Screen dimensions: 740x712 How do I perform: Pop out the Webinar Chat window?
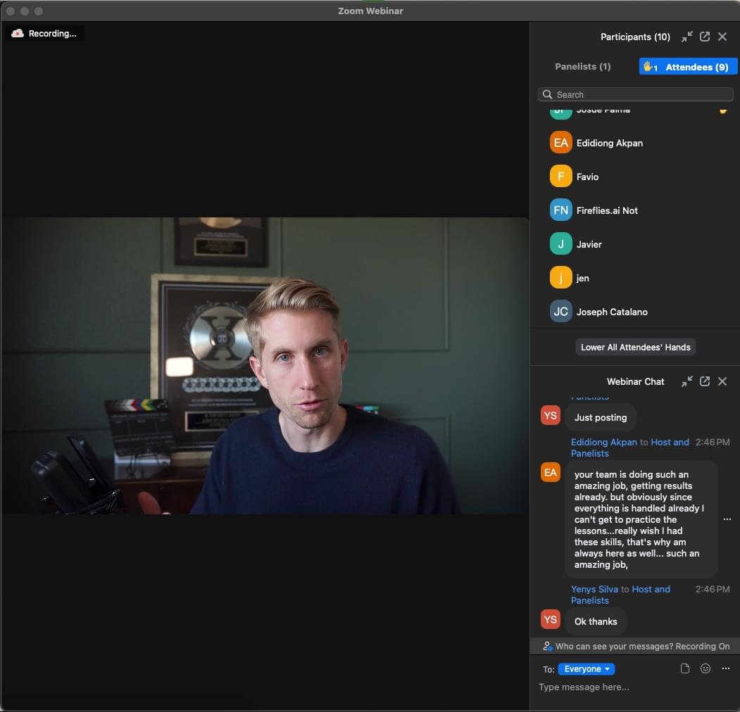coord(704,381)
